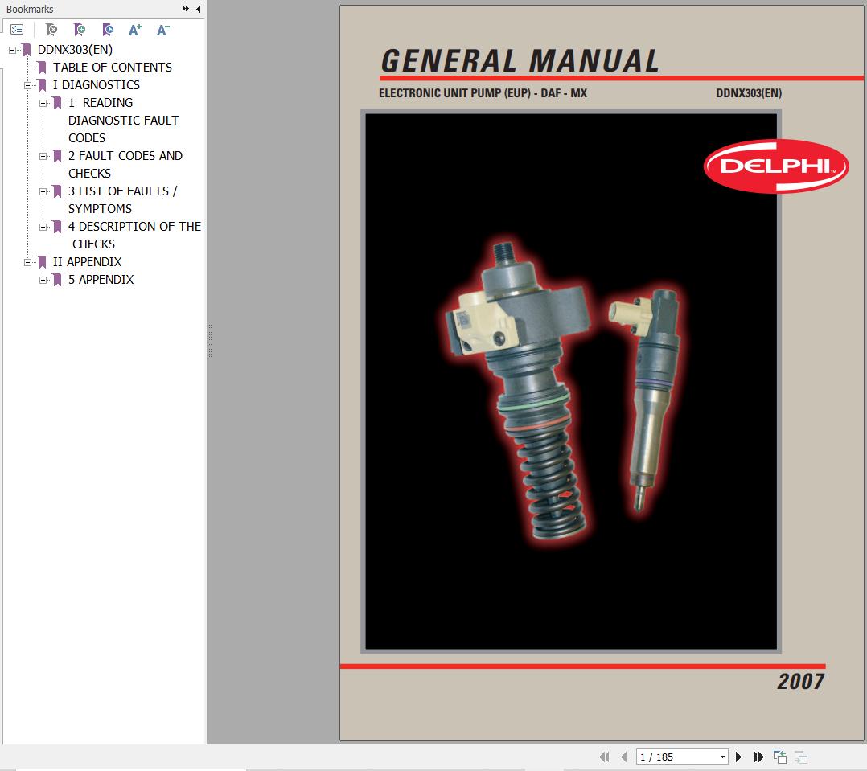Screen dimensions: 867x771
Task: Collapse the 'I DIAGNOSTICS' bookmark section
Action: tap(29, 84)
